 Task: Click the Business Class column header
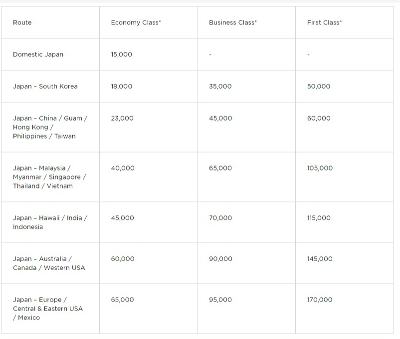pyautogui.click(x=233, y=22)
